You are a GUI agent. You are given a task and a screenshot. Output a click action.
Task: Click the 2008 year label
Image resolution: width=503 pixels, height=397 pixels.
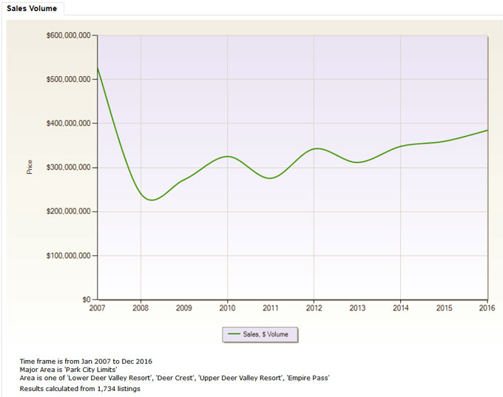pyautogui.click(x=141, y=308)
